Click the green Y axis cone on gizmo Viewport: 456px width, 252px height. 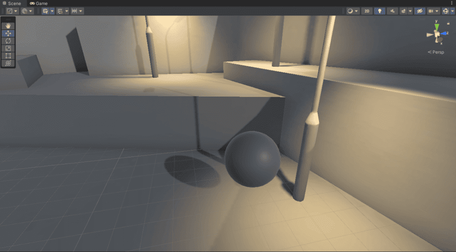436,27
